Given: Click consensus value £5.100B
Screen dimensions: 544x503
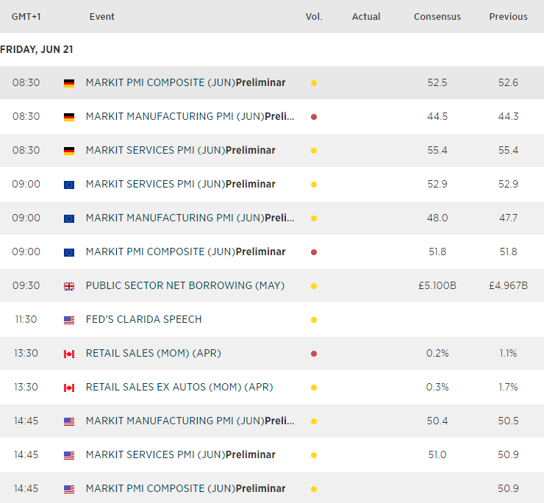Looking at the screenshot, I should [437, 285].
